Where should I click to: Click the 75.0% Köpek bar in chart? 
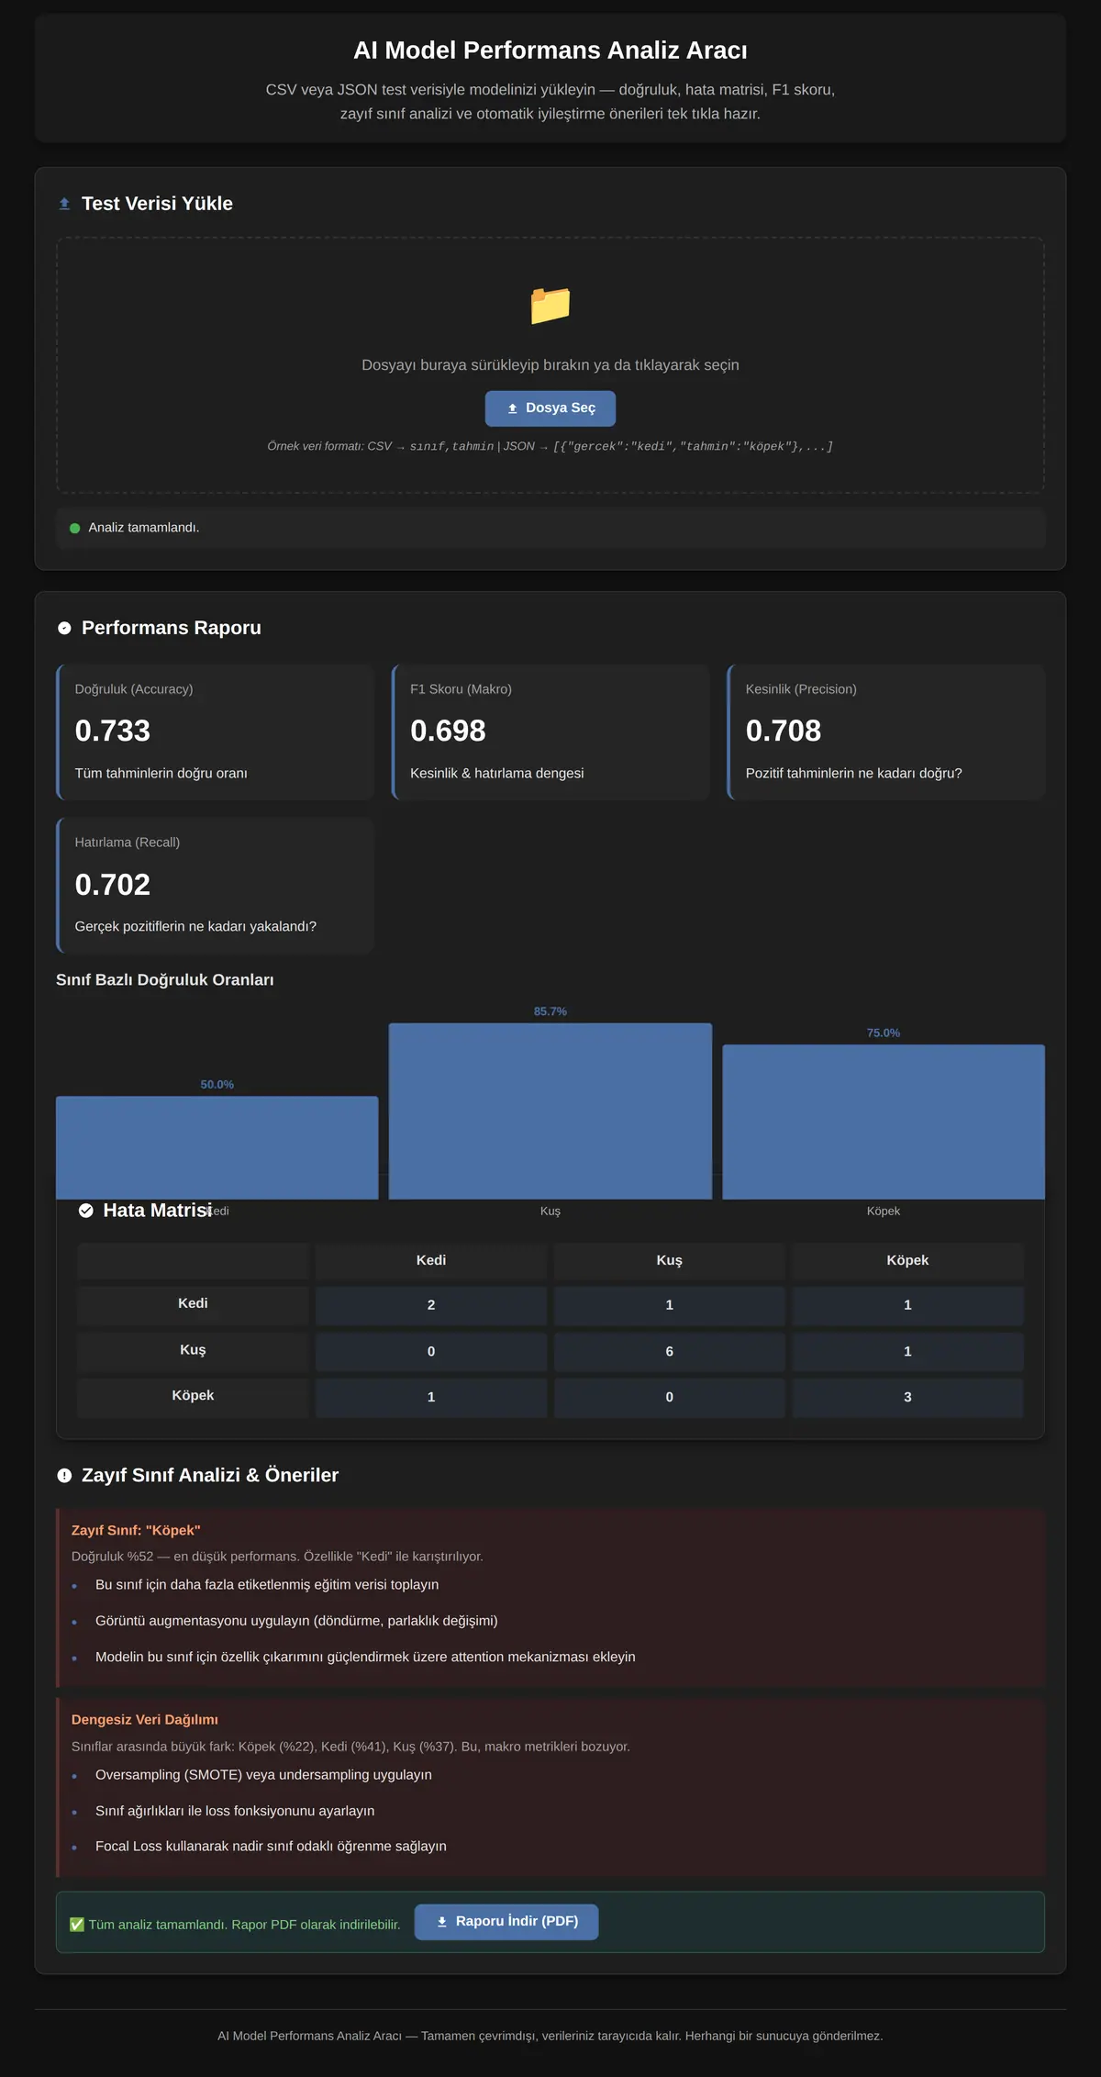(x=884, y=1122)
